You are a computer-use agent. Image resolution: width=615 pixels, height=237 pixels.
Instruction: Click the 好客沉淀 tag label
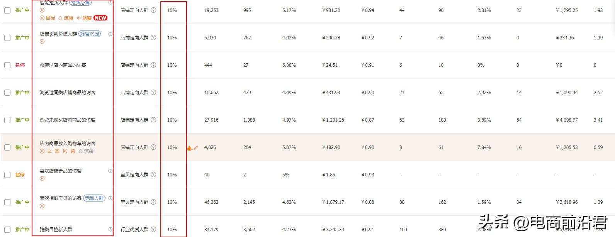click(x=90, y=34)
